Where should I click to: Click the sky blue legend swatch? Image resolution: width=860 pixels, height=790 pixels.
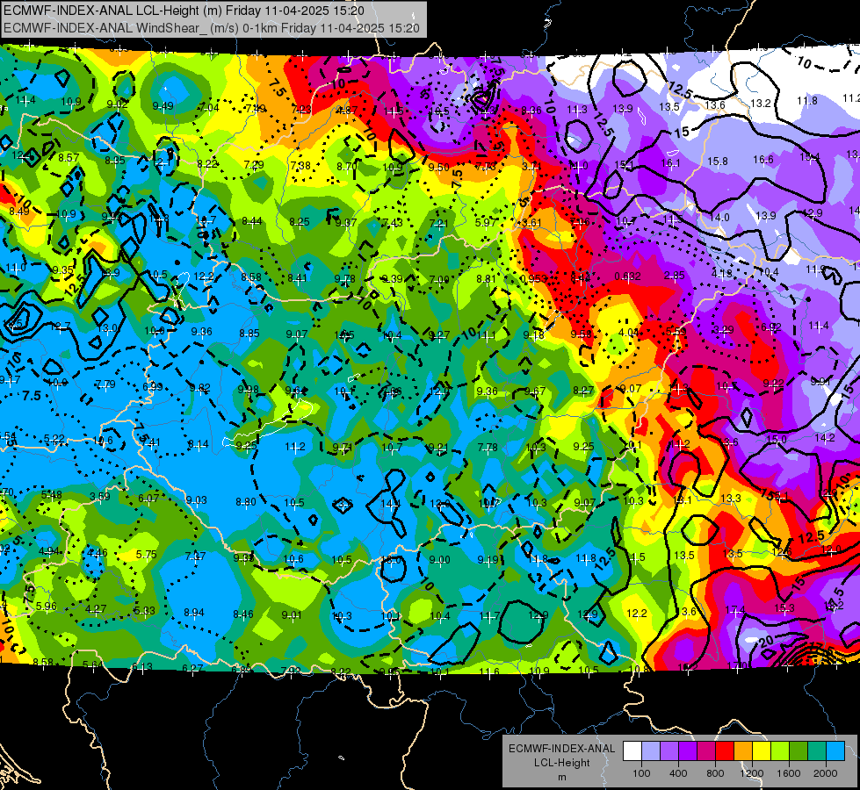[x=835, y=751]
